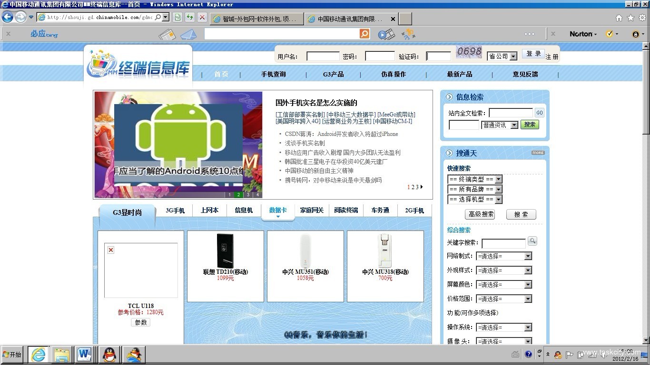Click the Norton toolbar checkmark icon

coord(609,34)
